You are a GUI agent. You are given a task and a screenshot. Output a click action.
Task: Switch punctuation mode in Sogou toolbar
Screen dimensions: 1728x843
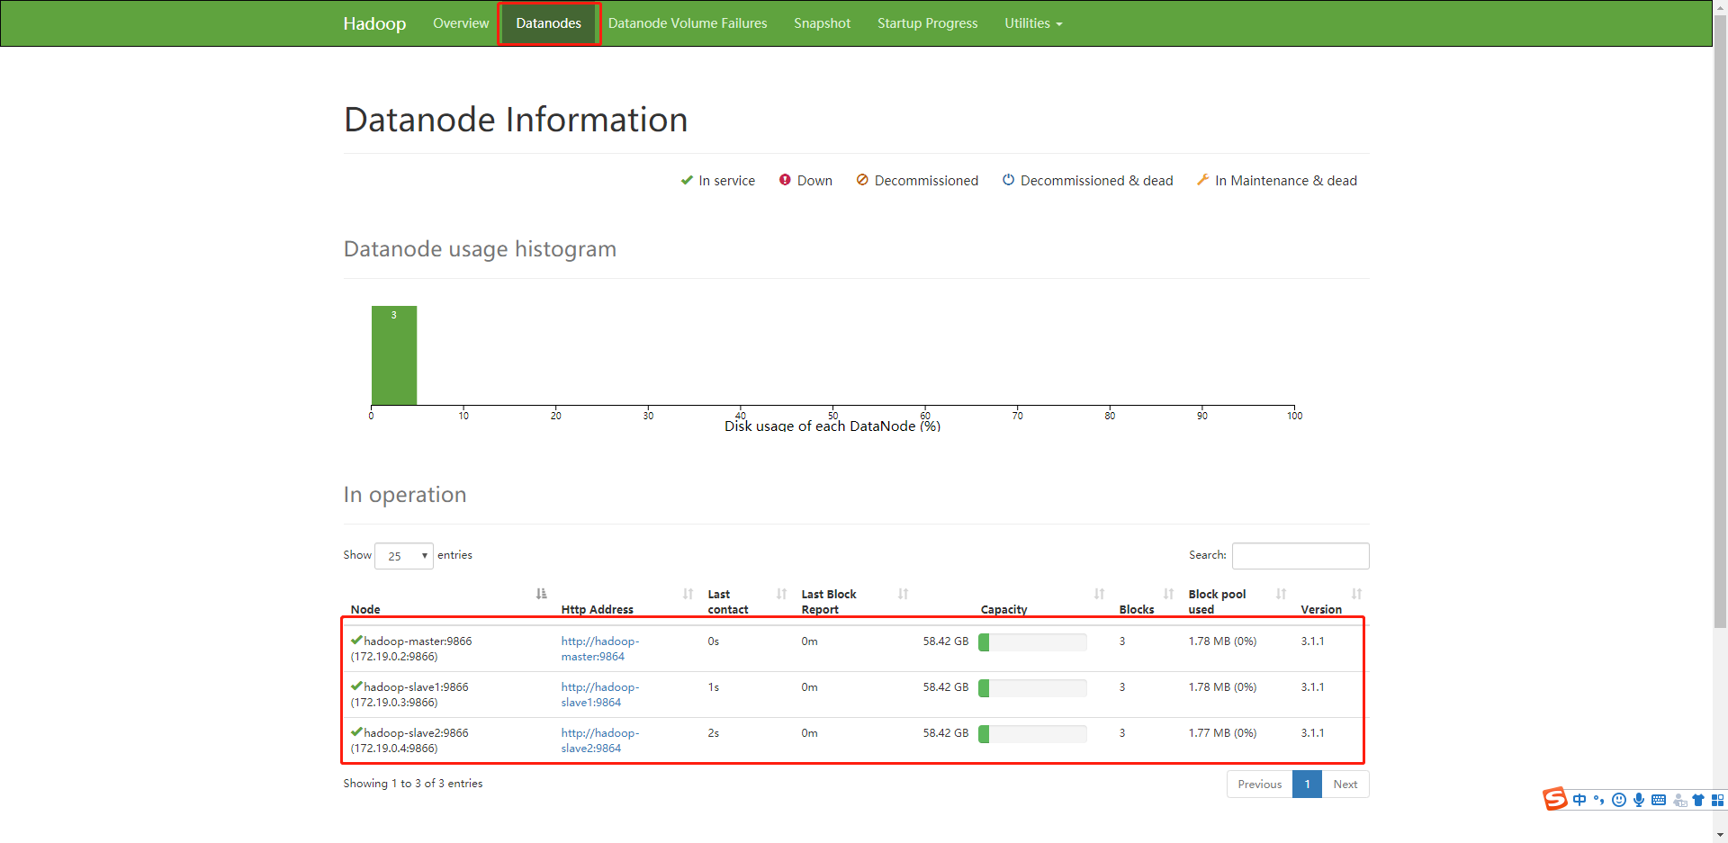[x=1598, y=800]
